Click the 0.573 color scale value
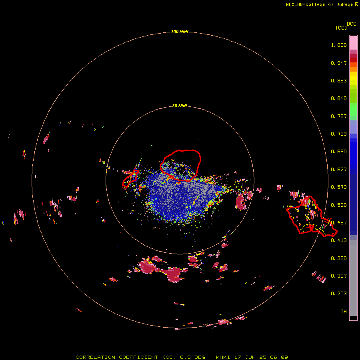Image resolution: width=360 pixels, height=360 pixels. 339,187
